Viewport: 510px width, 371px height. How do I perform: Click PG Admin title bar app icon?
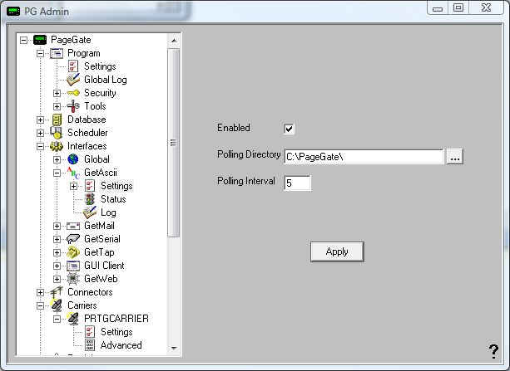(13, 12)
